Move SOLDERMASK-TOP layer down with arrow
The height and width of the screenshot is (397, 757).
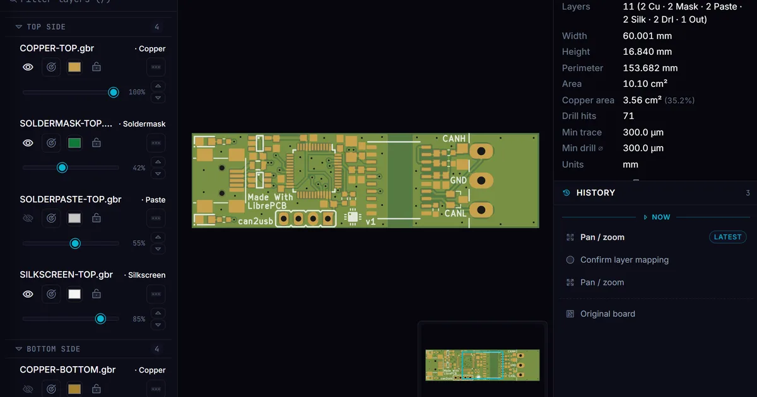coord(158,173)
